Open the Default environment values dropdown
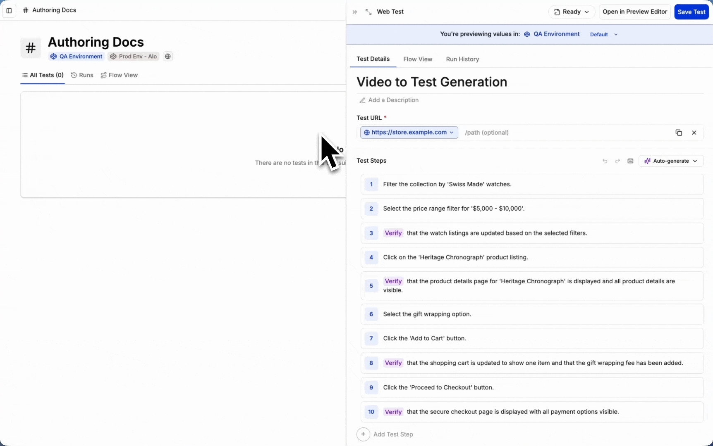 point(604,35)
